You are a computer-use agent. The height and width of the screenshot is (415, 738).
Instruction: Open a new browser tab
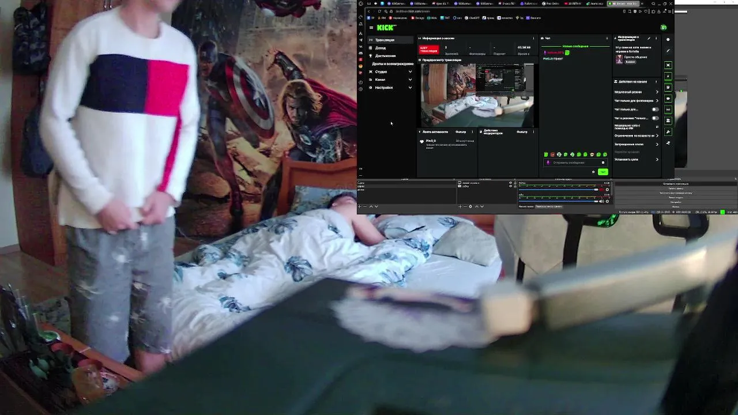pos(642,3)
